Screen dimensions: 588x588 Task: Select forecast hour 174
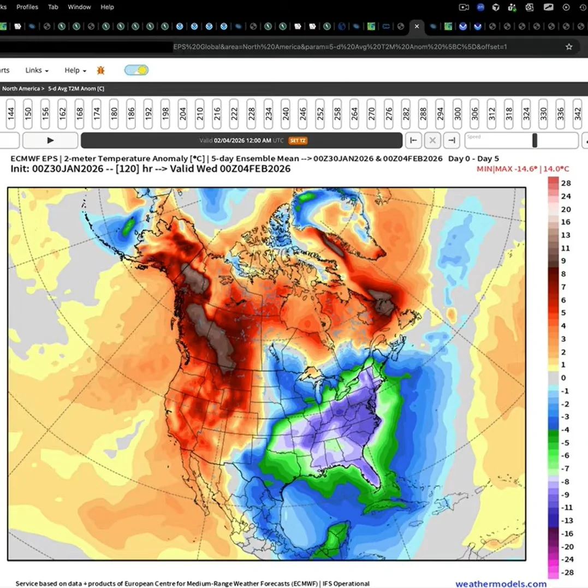point(97,114)
